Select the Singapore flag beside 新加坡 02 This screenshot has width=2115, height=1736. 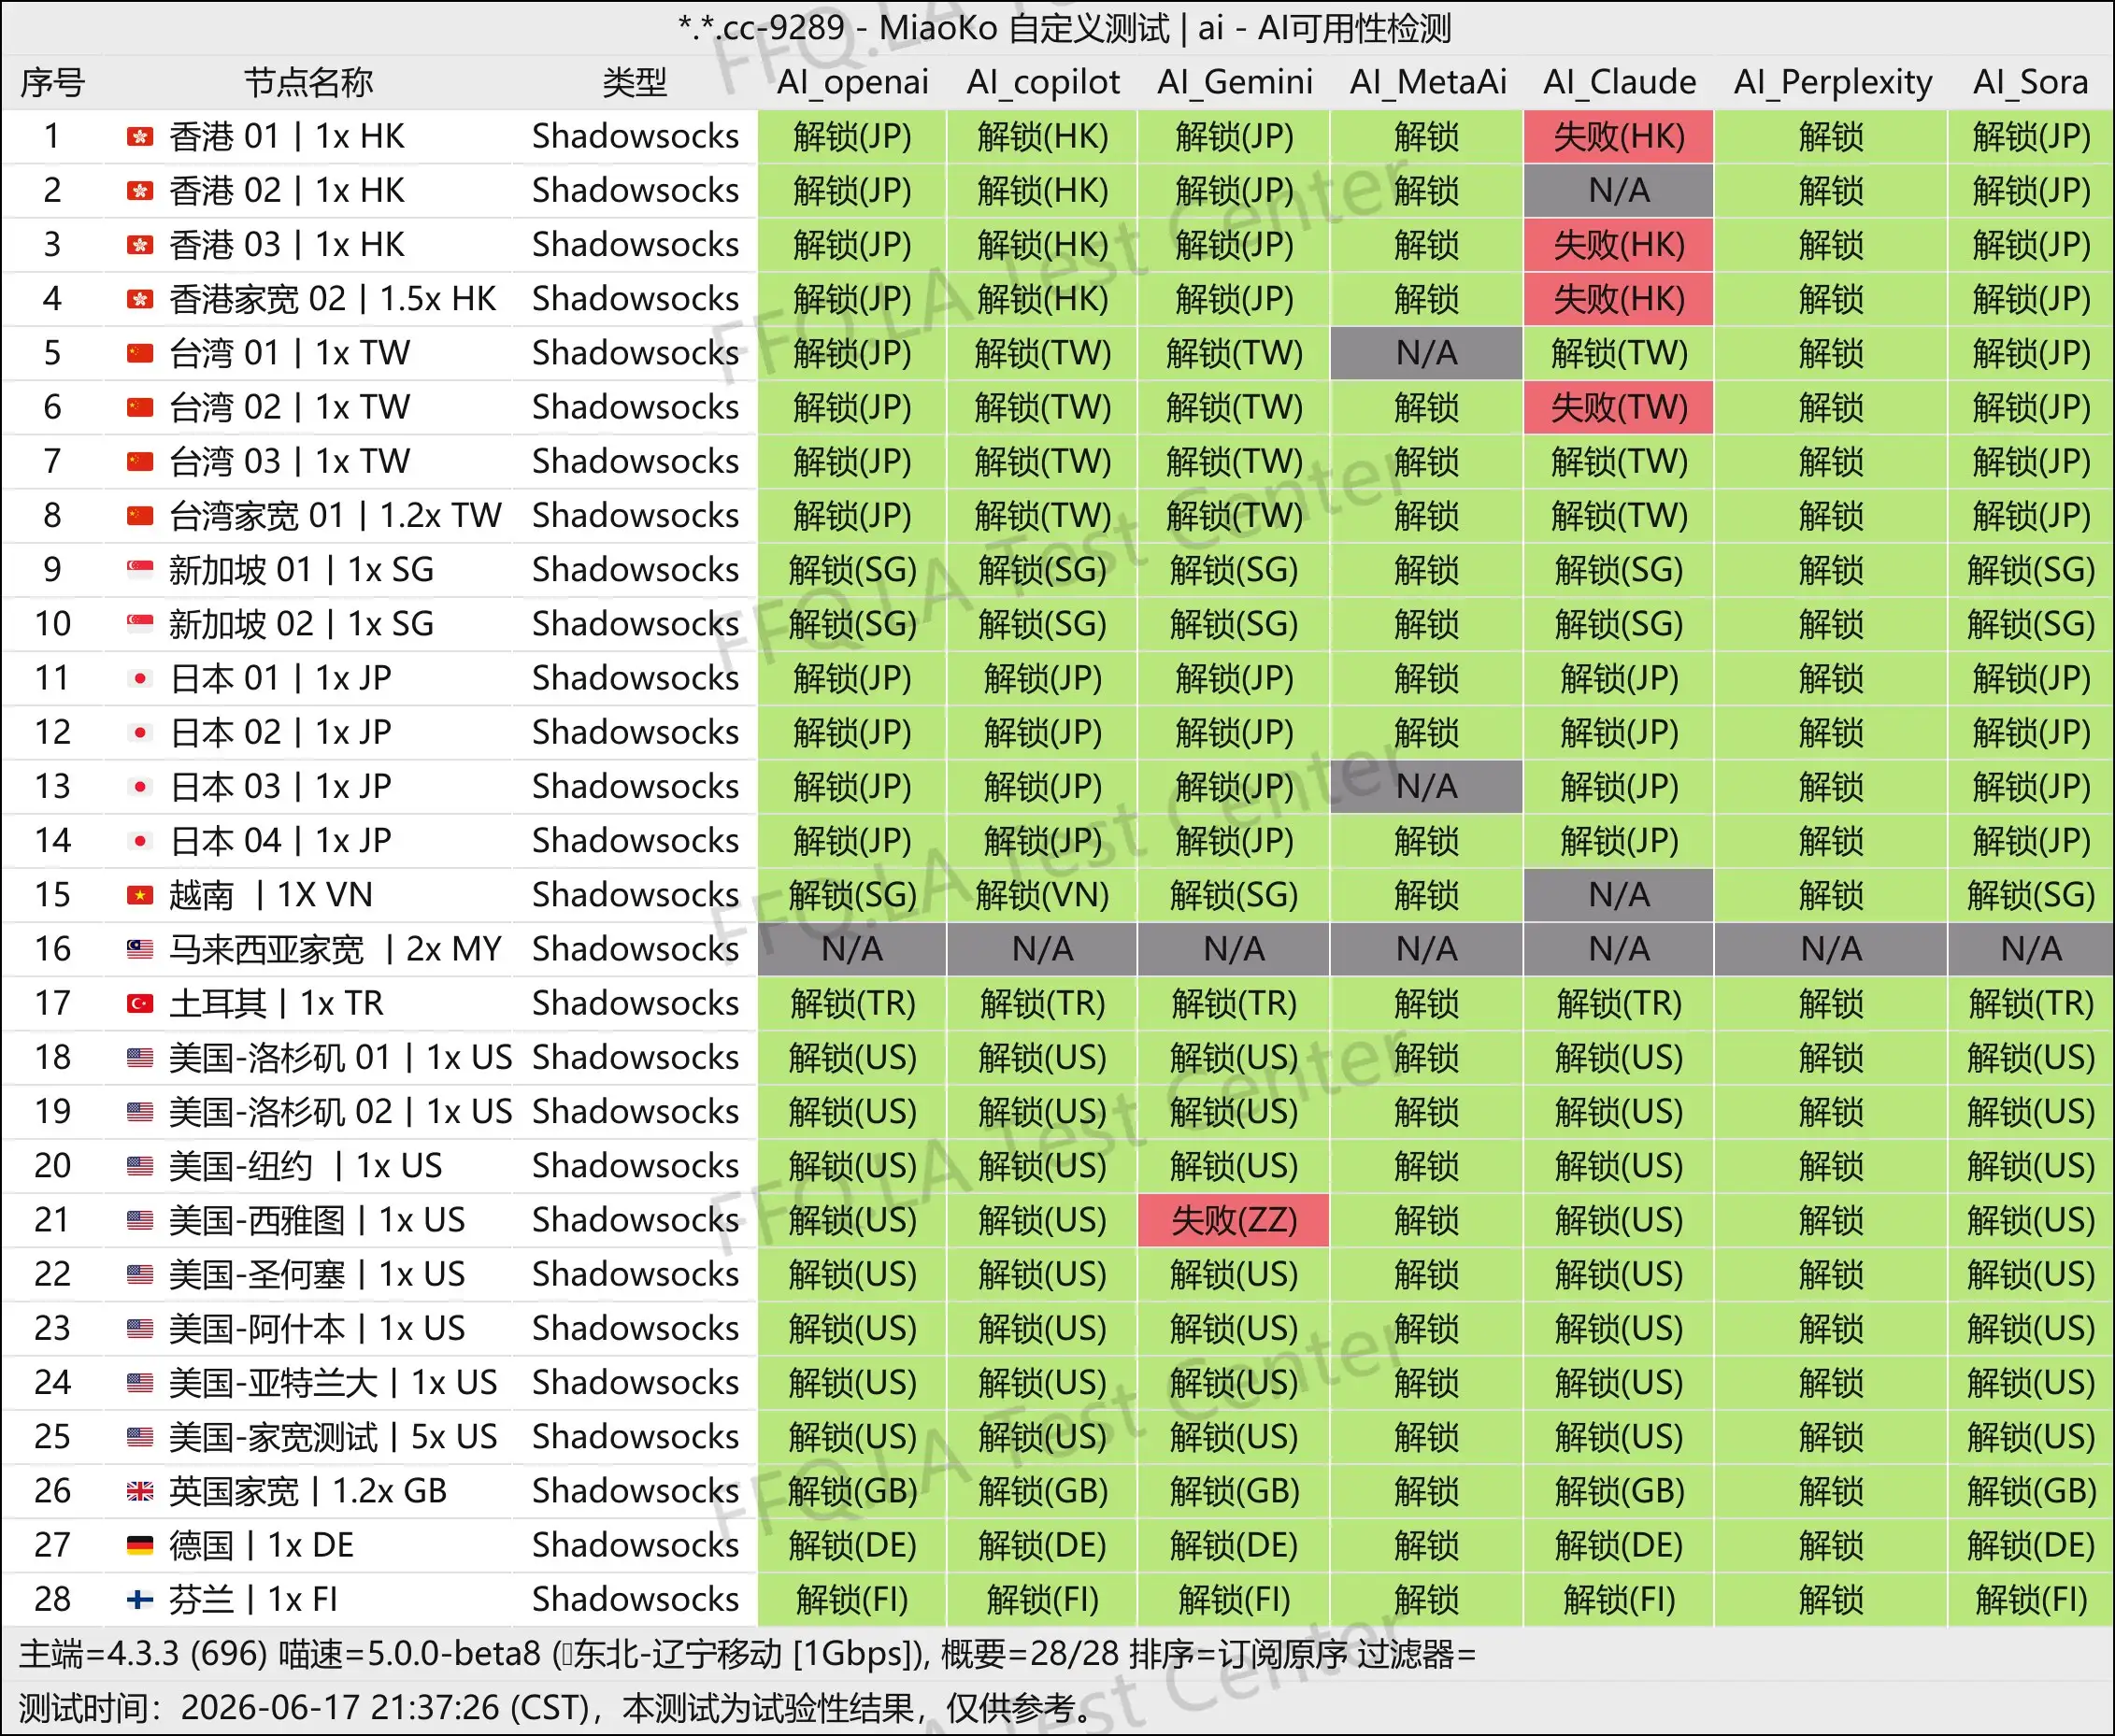point(140,624)
